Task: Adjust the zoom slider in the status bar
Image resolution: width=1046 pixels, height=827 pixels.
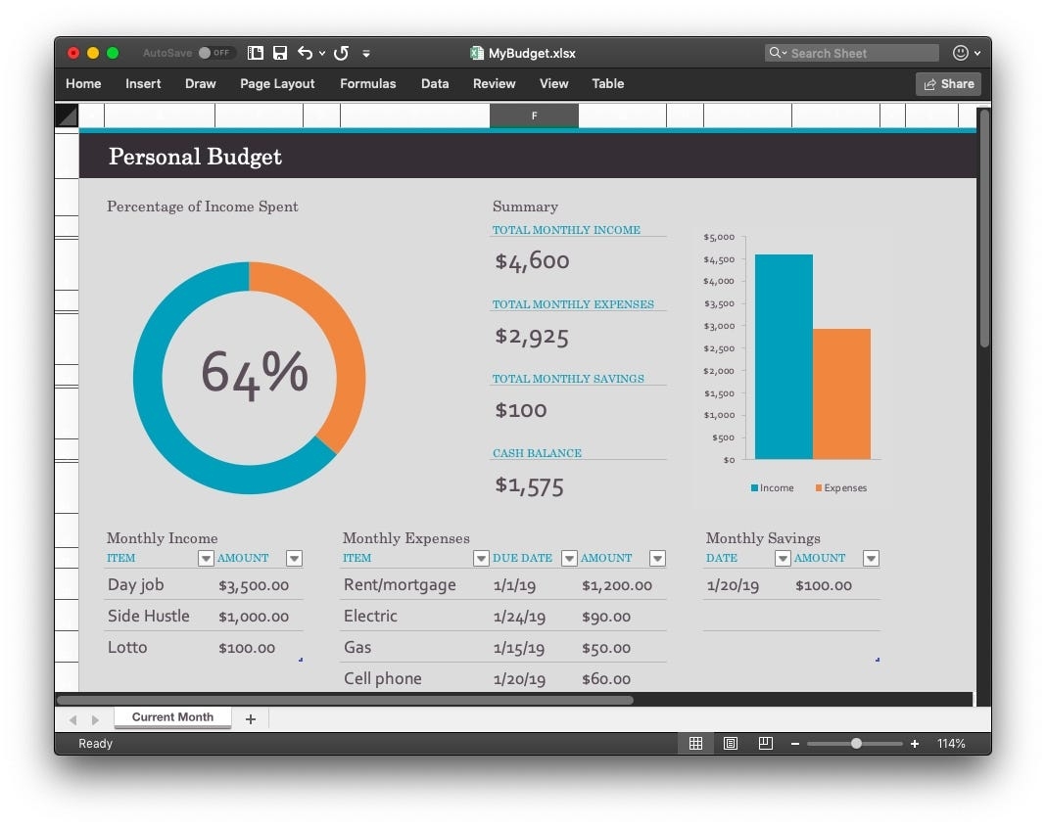Action: click(x=856, y=743)
